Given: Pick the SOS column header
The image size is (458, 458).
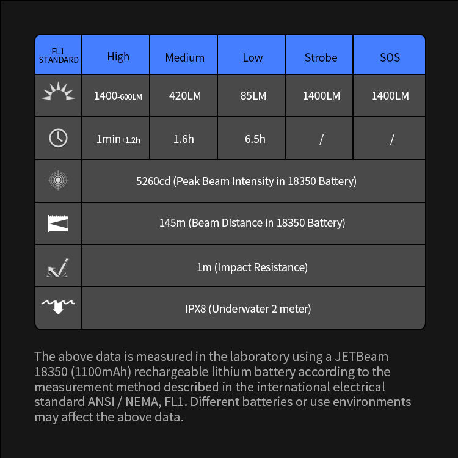Looking at the screenshot, I should (x=390, y=57).
